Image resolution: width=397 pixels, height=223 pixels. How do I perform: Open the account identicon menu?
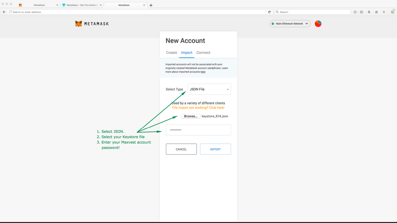click(x=318, y=24)
